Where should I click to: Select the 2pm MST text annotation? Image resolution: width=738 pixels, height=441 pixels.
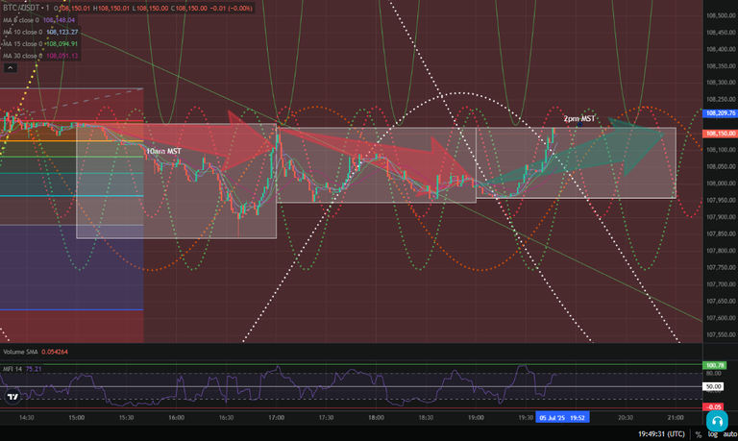click(x=579, y=118)
